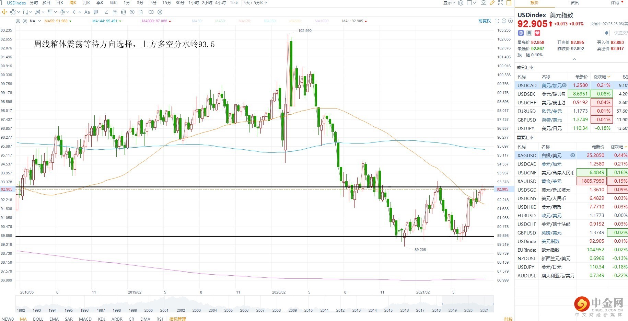Open drawing settings gear in the drawing toolbar
The height and width of the screenshot is (321, 628).
click(160, 12)
